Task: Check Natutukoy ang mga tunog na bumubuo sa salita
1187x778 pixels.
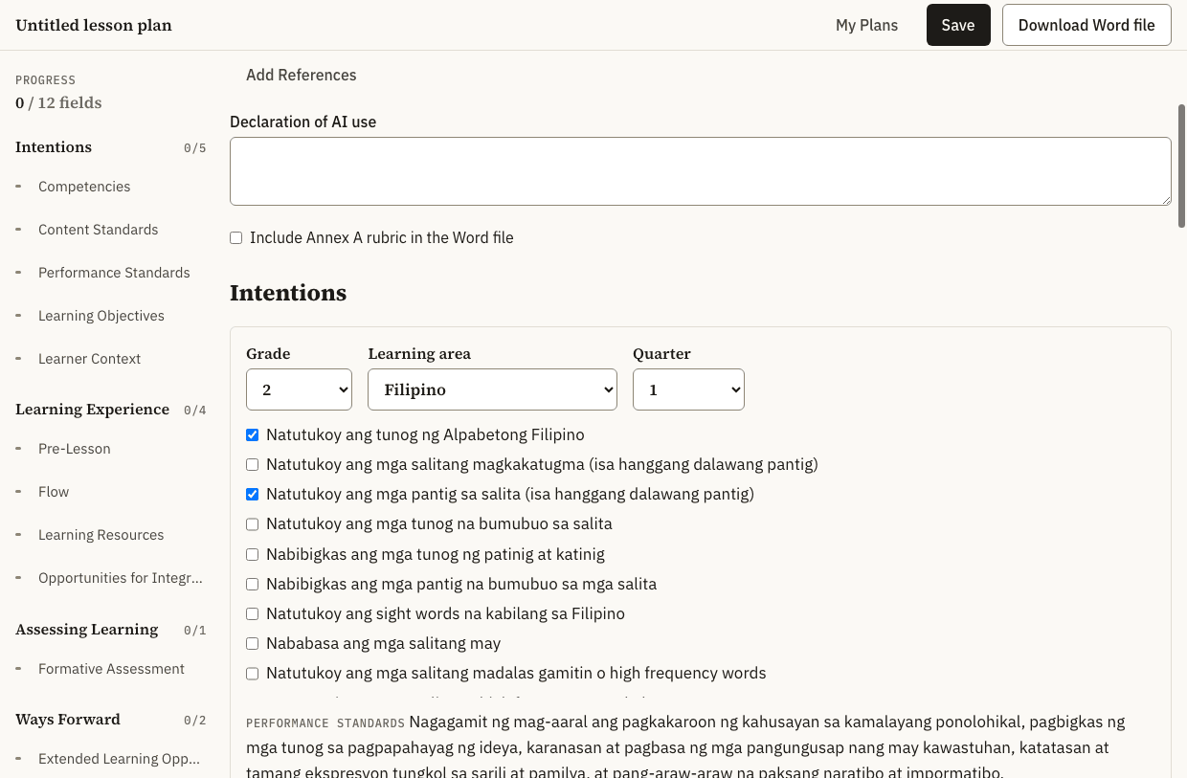Action: [x=252, y=524]
